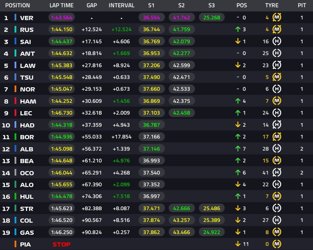Screen dimensions: 313x250
Task: Click the green up arrow in ALB row
Action: pyautogui.click(x=238, y=149)
